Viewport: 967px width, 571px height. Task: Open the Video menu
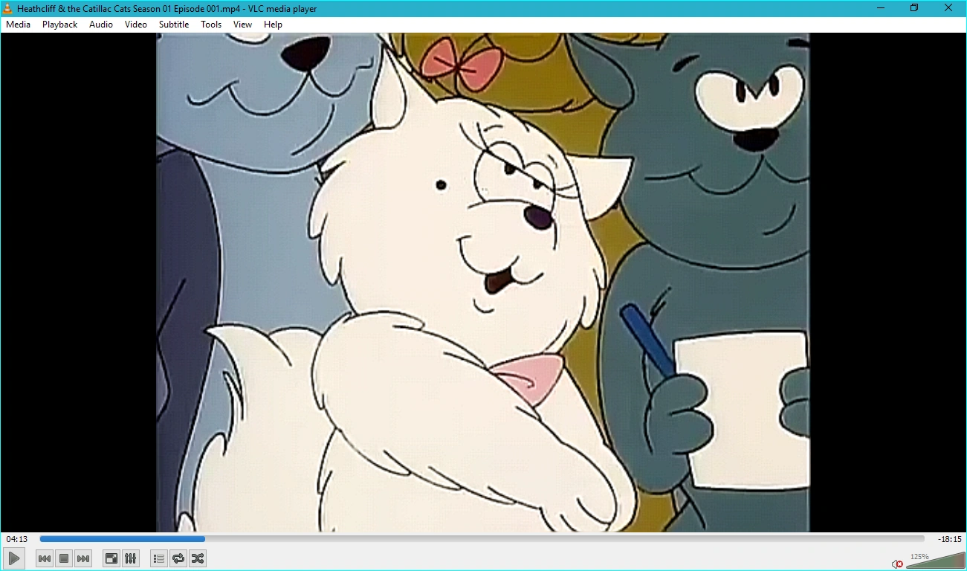[x=136, y=25]
